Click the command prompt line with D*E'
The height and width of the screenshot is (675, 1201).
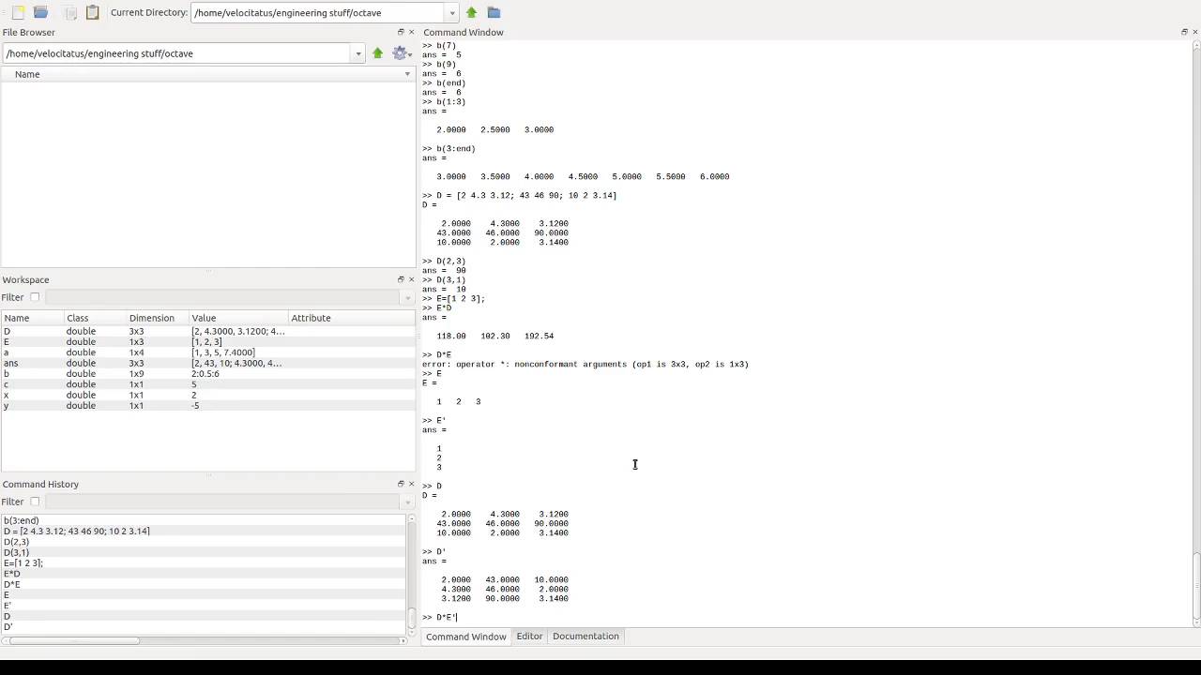click(x=439, y=617)
